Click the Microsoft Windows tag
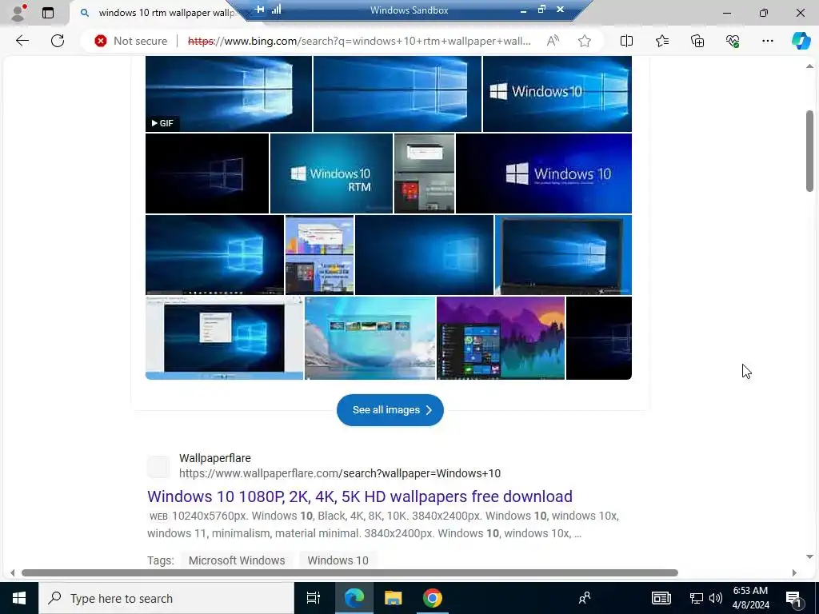Image resolution: width=819 pixels, height=614 pixels. (237, 560)
